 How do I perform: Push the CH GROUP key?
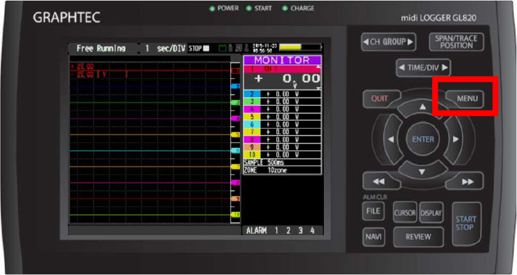pyautogui.click(x=389, y=42)
